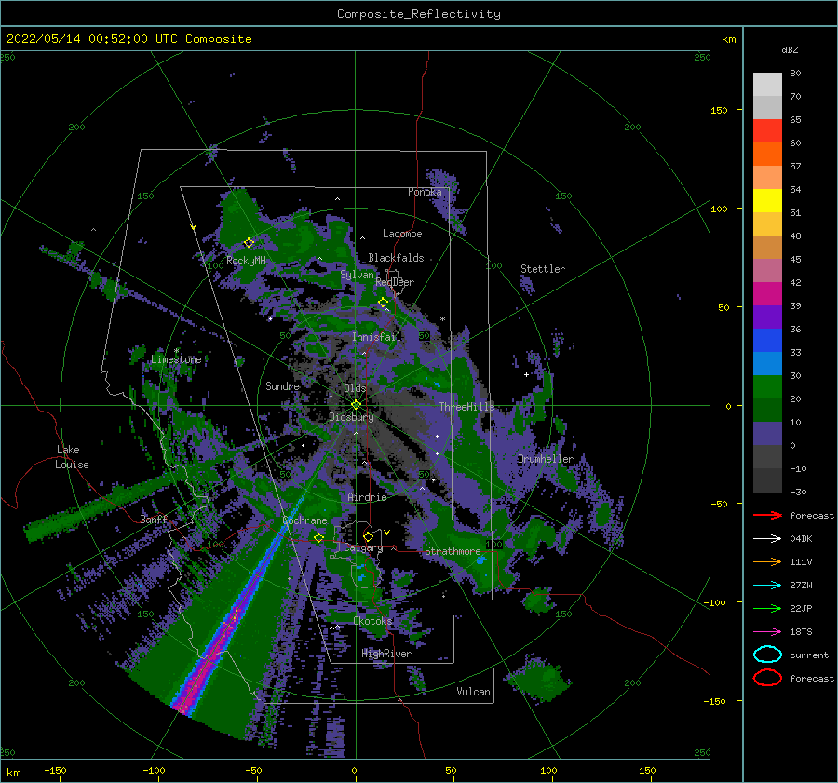838x783 pixels.
Task: Click the Banff label
Action: coord(154,520)
